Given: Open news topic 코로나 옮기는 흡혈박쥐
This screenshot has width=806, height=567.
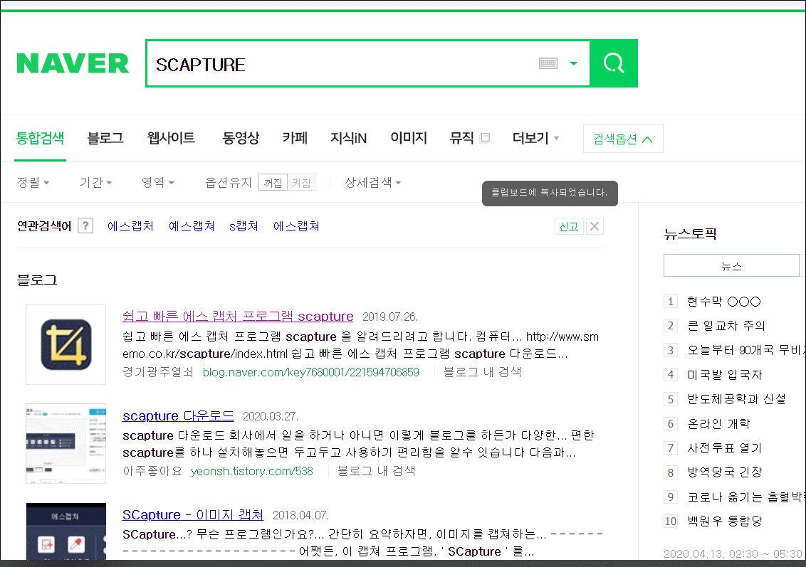Looking at the screenshot, I should point(746,497).
